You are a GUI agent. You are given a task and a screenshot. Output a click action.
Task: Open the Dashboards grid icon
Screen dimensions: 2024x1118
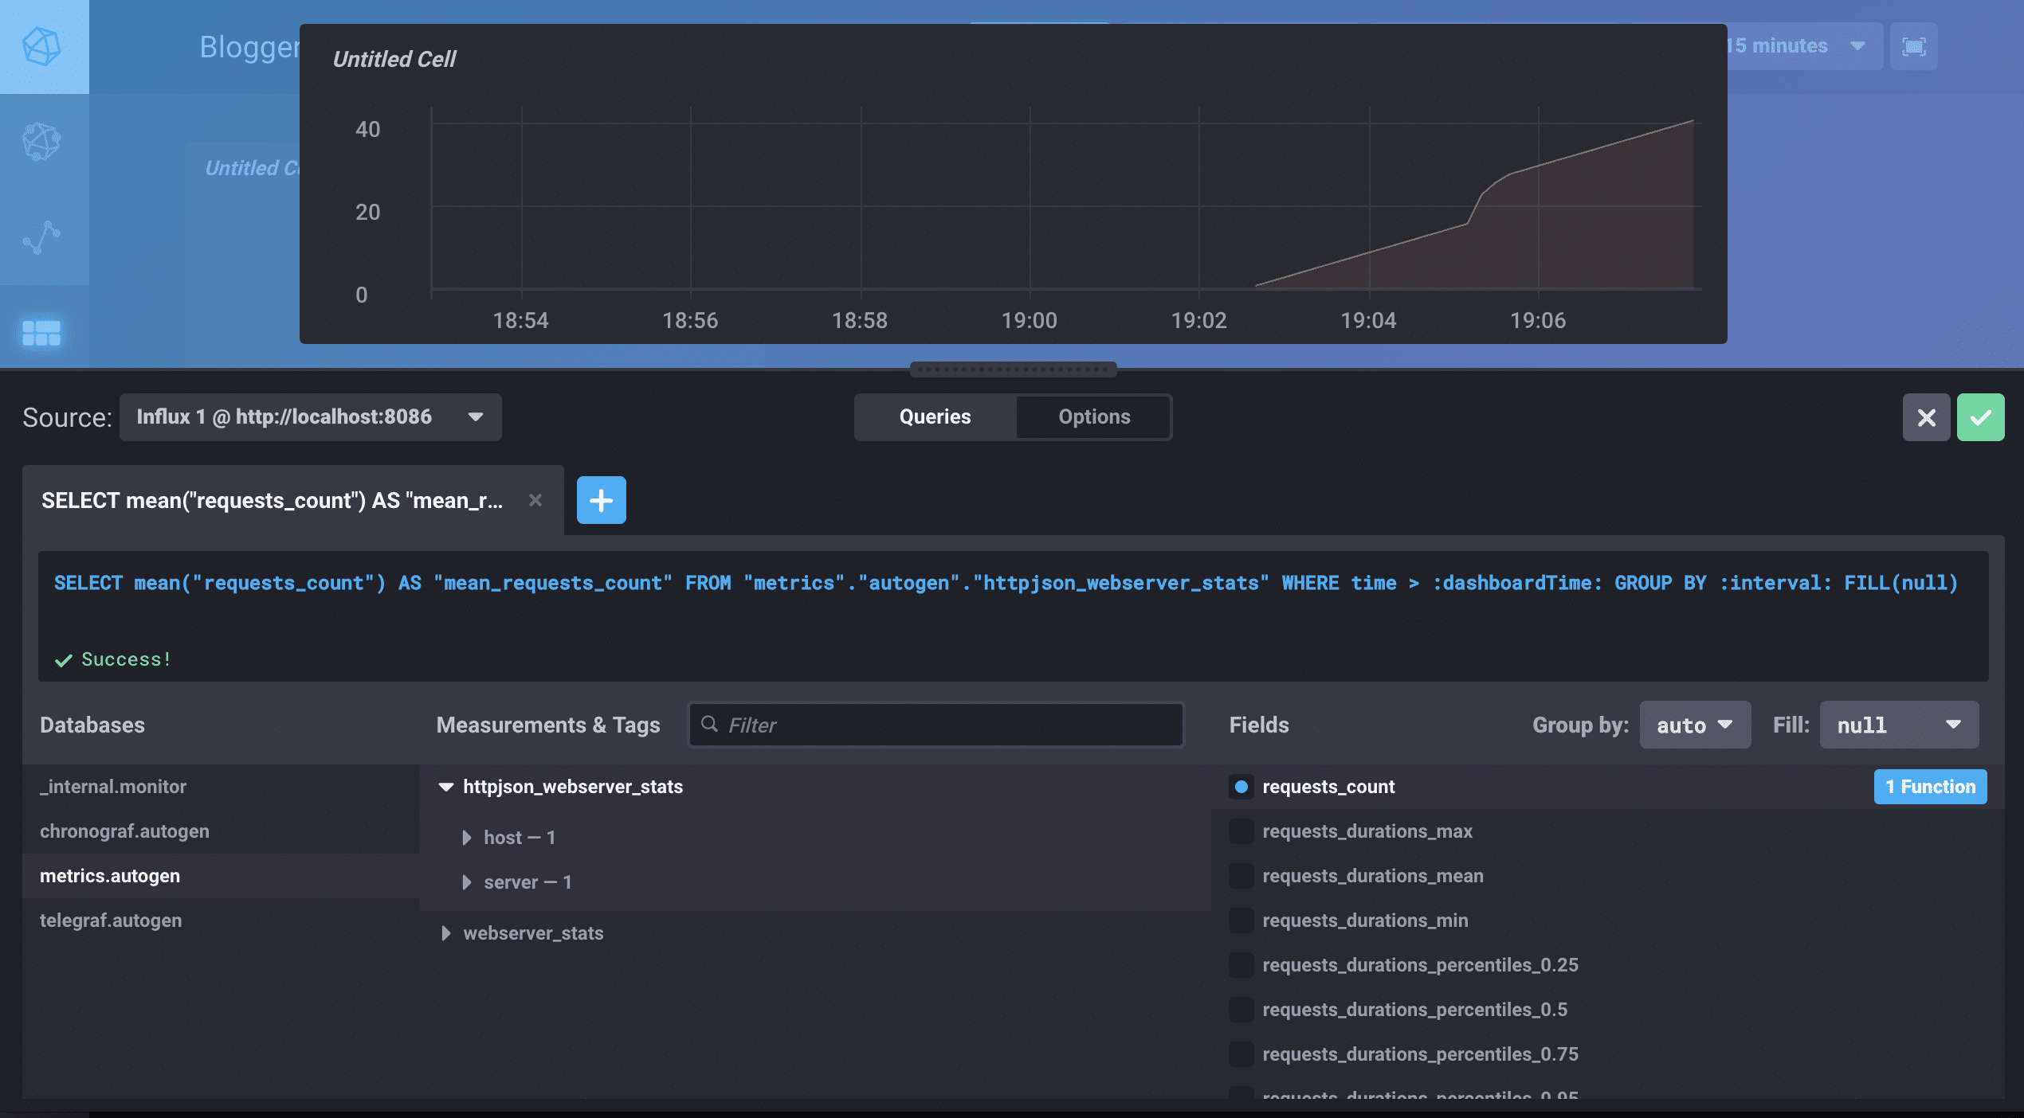[41, 333]
